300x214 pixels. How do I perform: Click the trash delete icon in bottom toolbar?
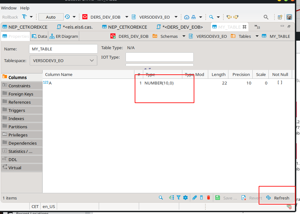coord(208,198)
